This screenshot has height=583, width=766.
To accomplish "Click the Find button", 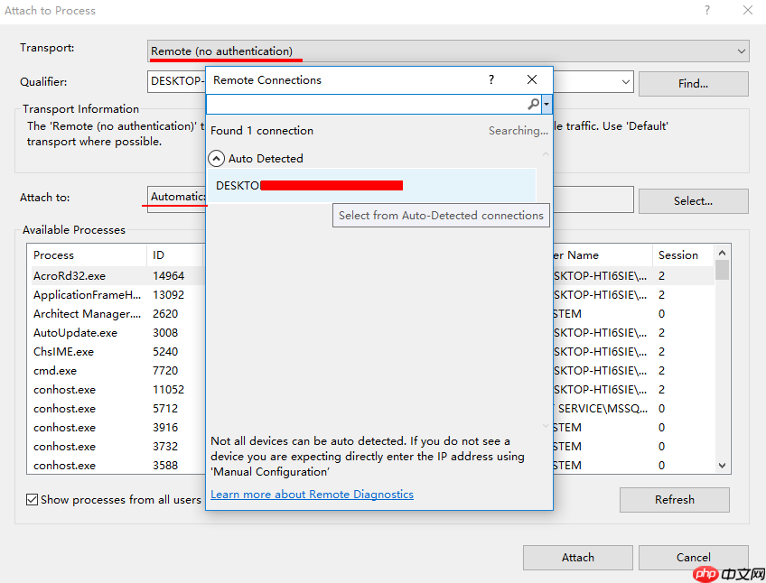I will (x=692, y=83).
